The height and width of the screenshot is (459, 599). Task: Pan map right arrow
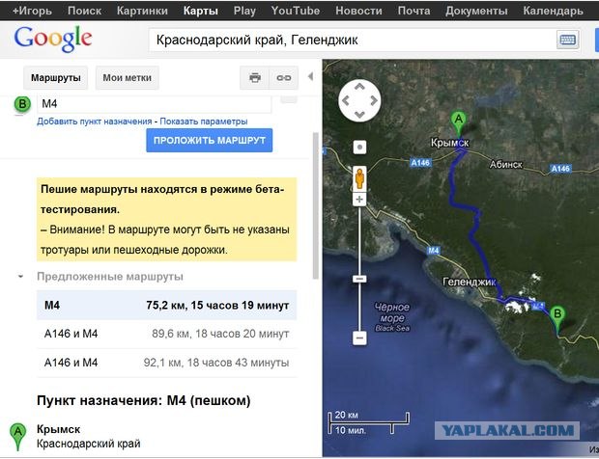374,100
